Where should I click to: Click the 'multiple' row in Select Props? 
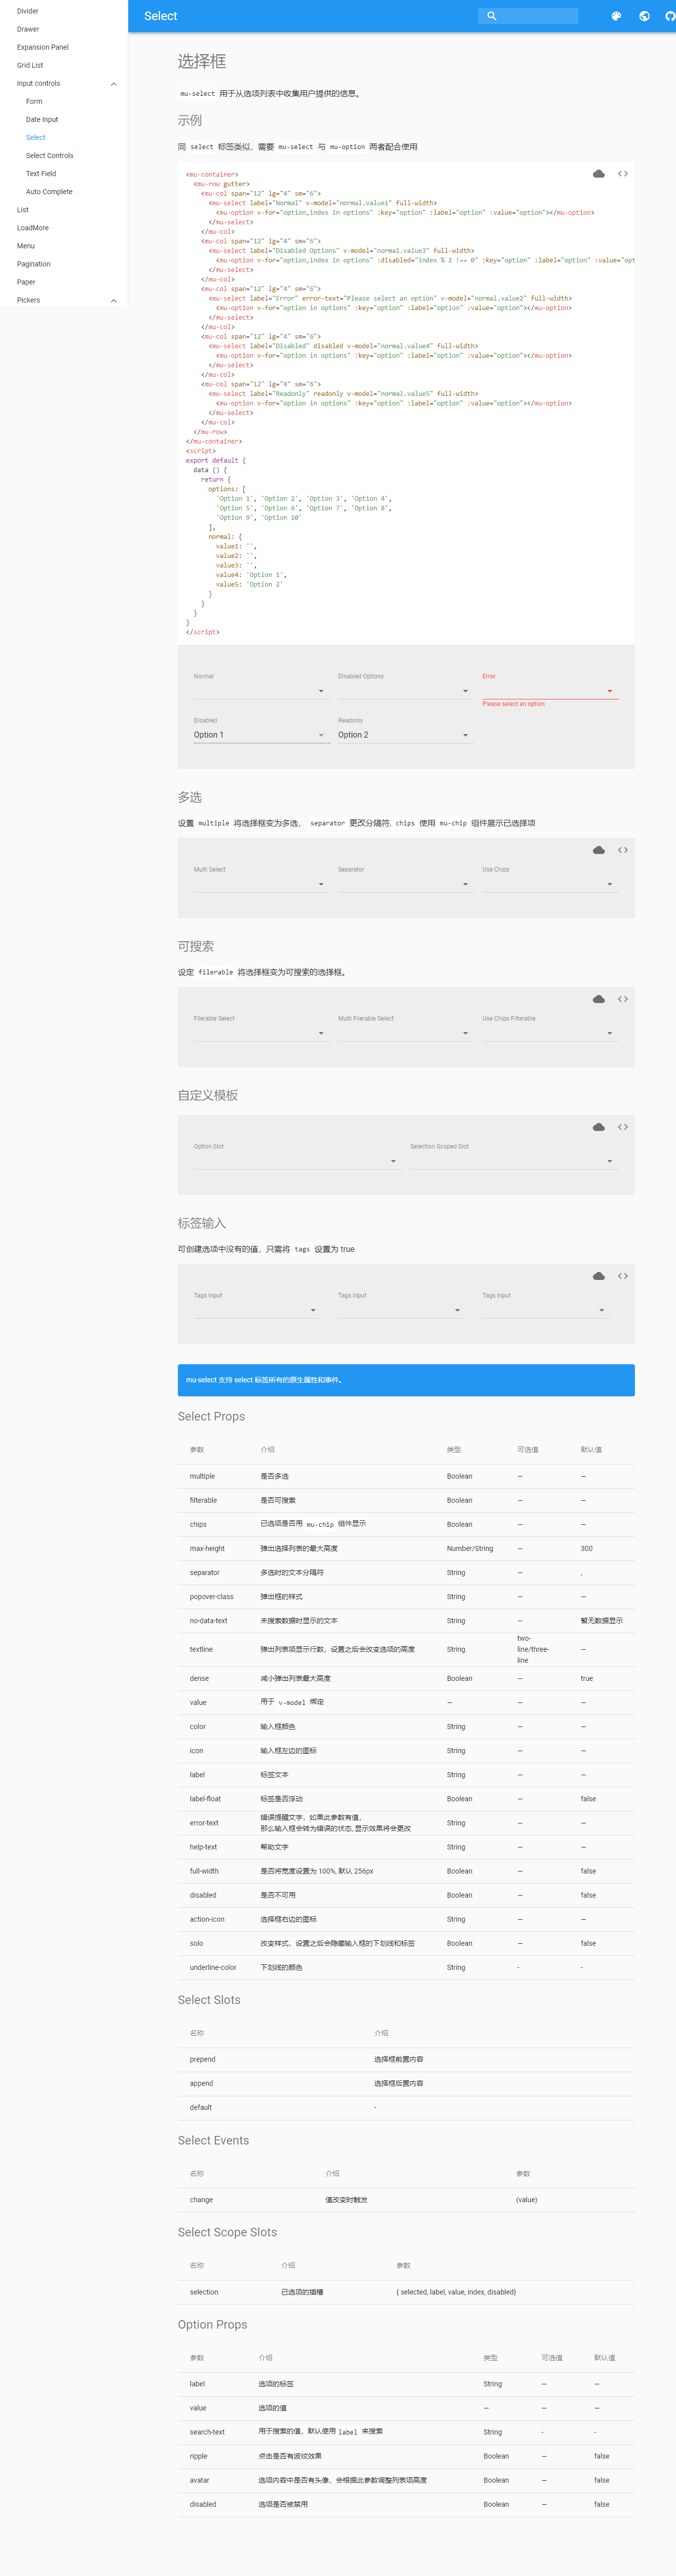(x=406, y=1476)
